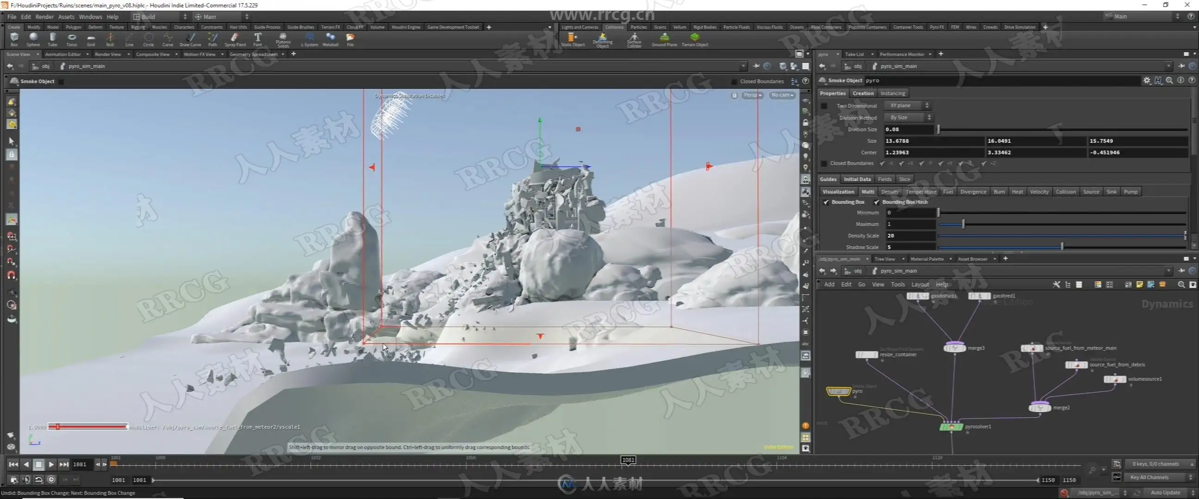This screenshot has width=1199, height=499.
Task: Disable the Bounding Box guide checkbox
Action: (826, 202)
